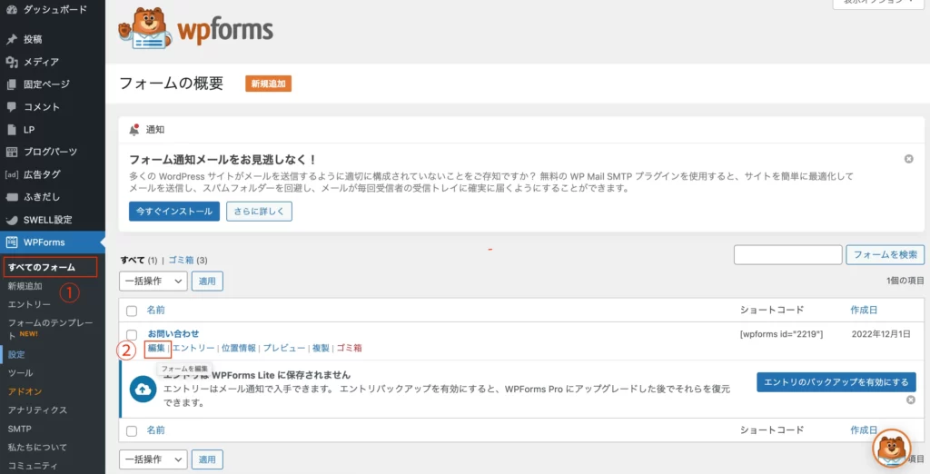Dismiss the WPForms Lite entries notice
The width and height of the screenshot is (930, 474).
pyautogui.click(x=911, y=400)
